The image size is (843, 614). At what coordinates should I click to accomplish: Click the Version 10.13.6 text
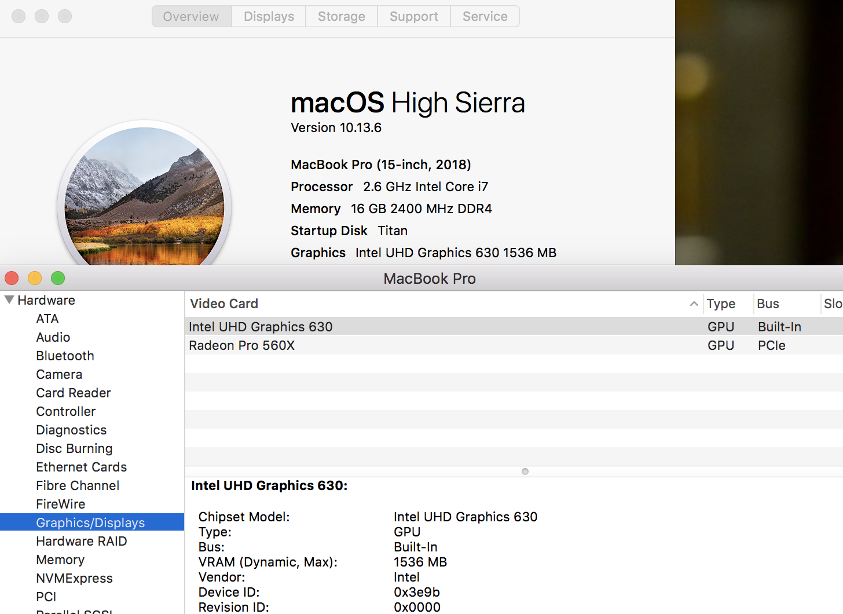point(336,127)
